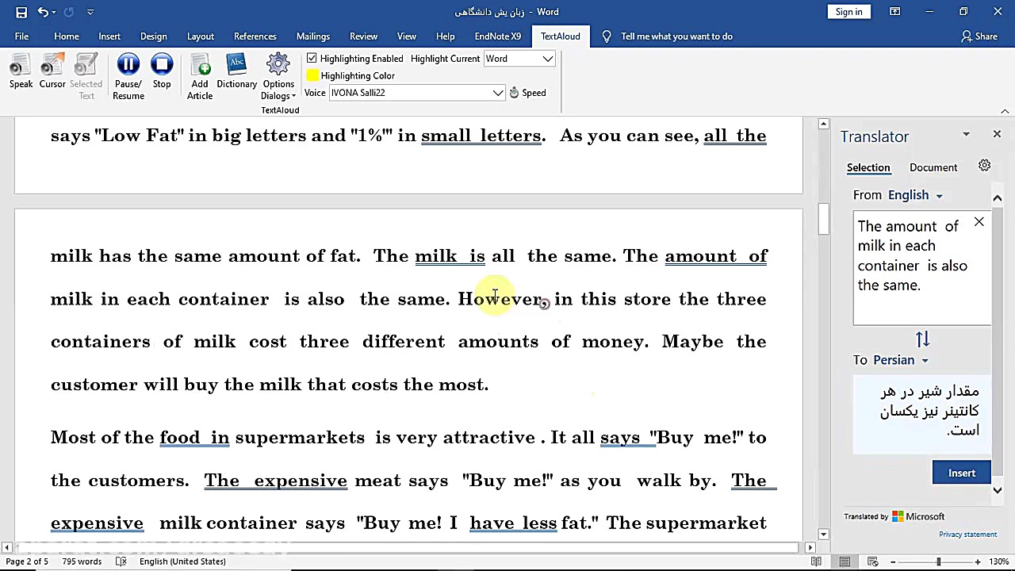
Task: Open word count showing 795 words
Action: (81, 561)
